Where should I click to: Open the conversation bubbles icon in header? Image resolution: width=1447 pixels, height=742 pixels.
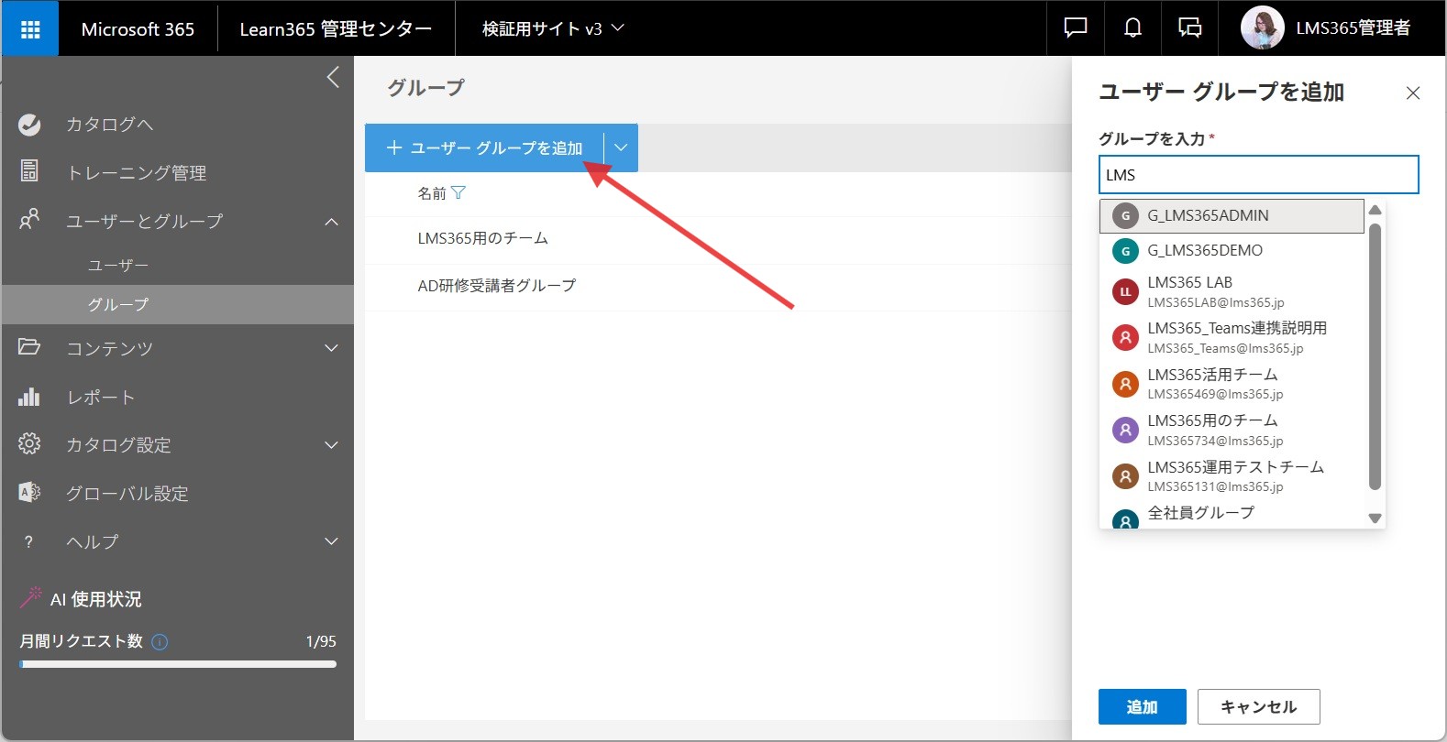(x=1189, y=28)
